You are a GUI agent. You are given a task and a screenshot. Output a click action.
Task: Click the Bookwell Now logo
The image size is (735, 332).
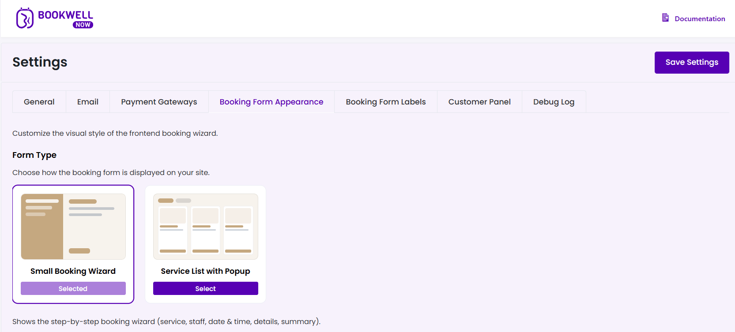tap(55, 19)
